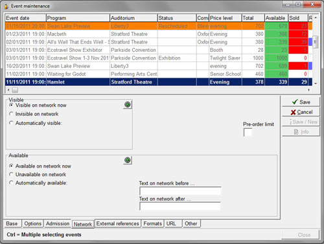This screenshot has width=324, height=244.
Task: Click the Event maintenance title bar icon
Action: click(x=6, y=6)
